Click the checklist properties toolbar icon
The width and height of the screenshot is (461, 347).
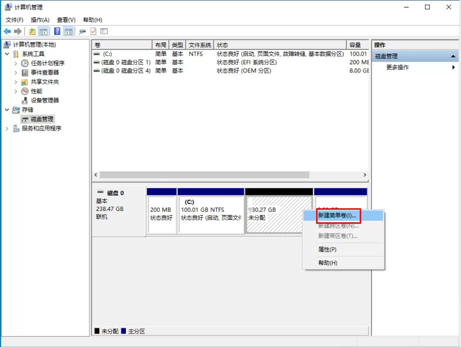click(104, 32)
